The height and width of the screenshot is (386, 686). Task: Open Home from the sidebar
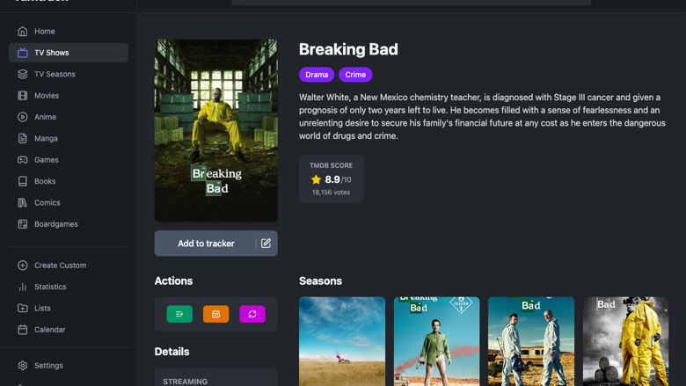69,32
